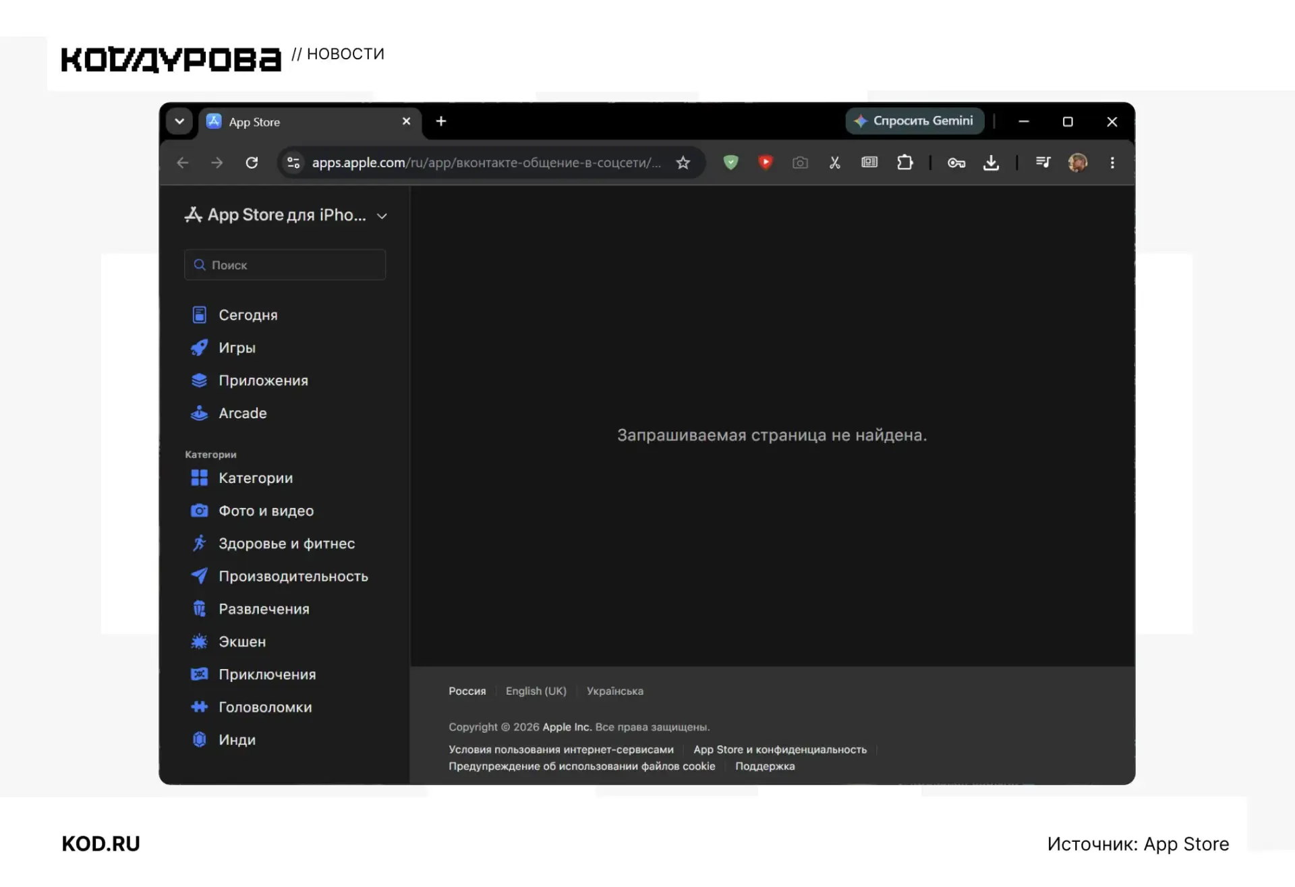Open the user profile avatar
Screen dimensions: 1295x887
(x=1078, y=163)
